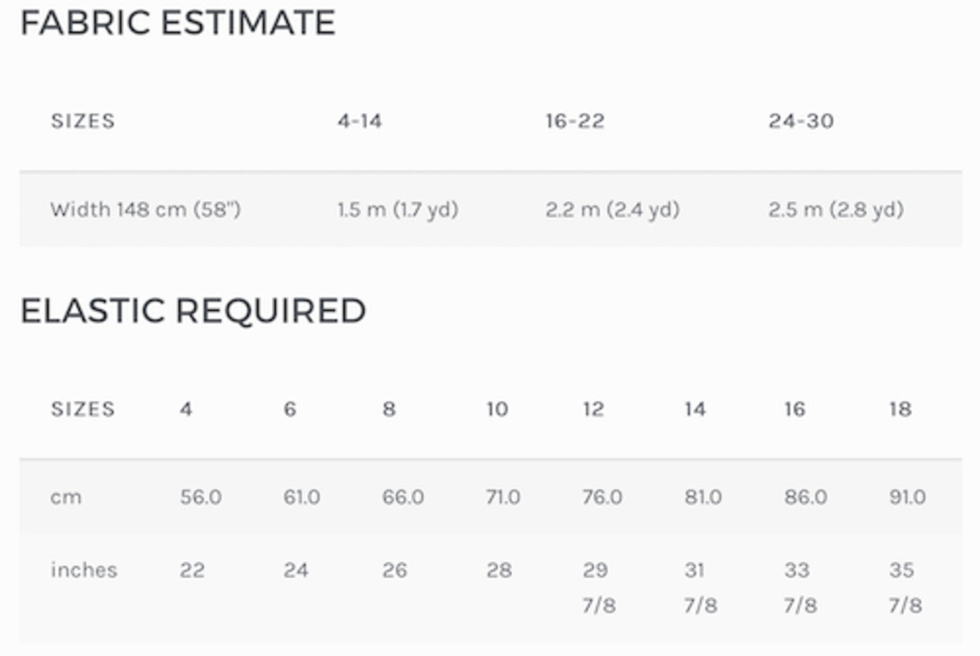Select the 16-22 size range column header
The height and width of the screenshot is (656, 980).
point(574,121)
